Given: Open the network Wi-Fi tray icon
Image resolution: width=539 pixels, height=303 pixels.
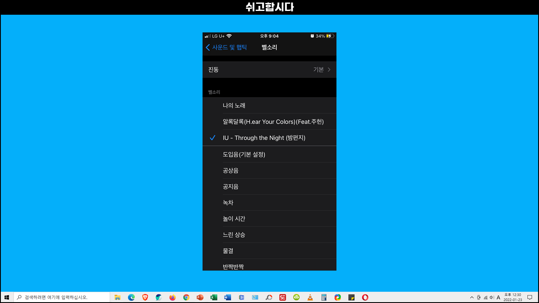Looking at the screenshot, I should coord(486,298).
